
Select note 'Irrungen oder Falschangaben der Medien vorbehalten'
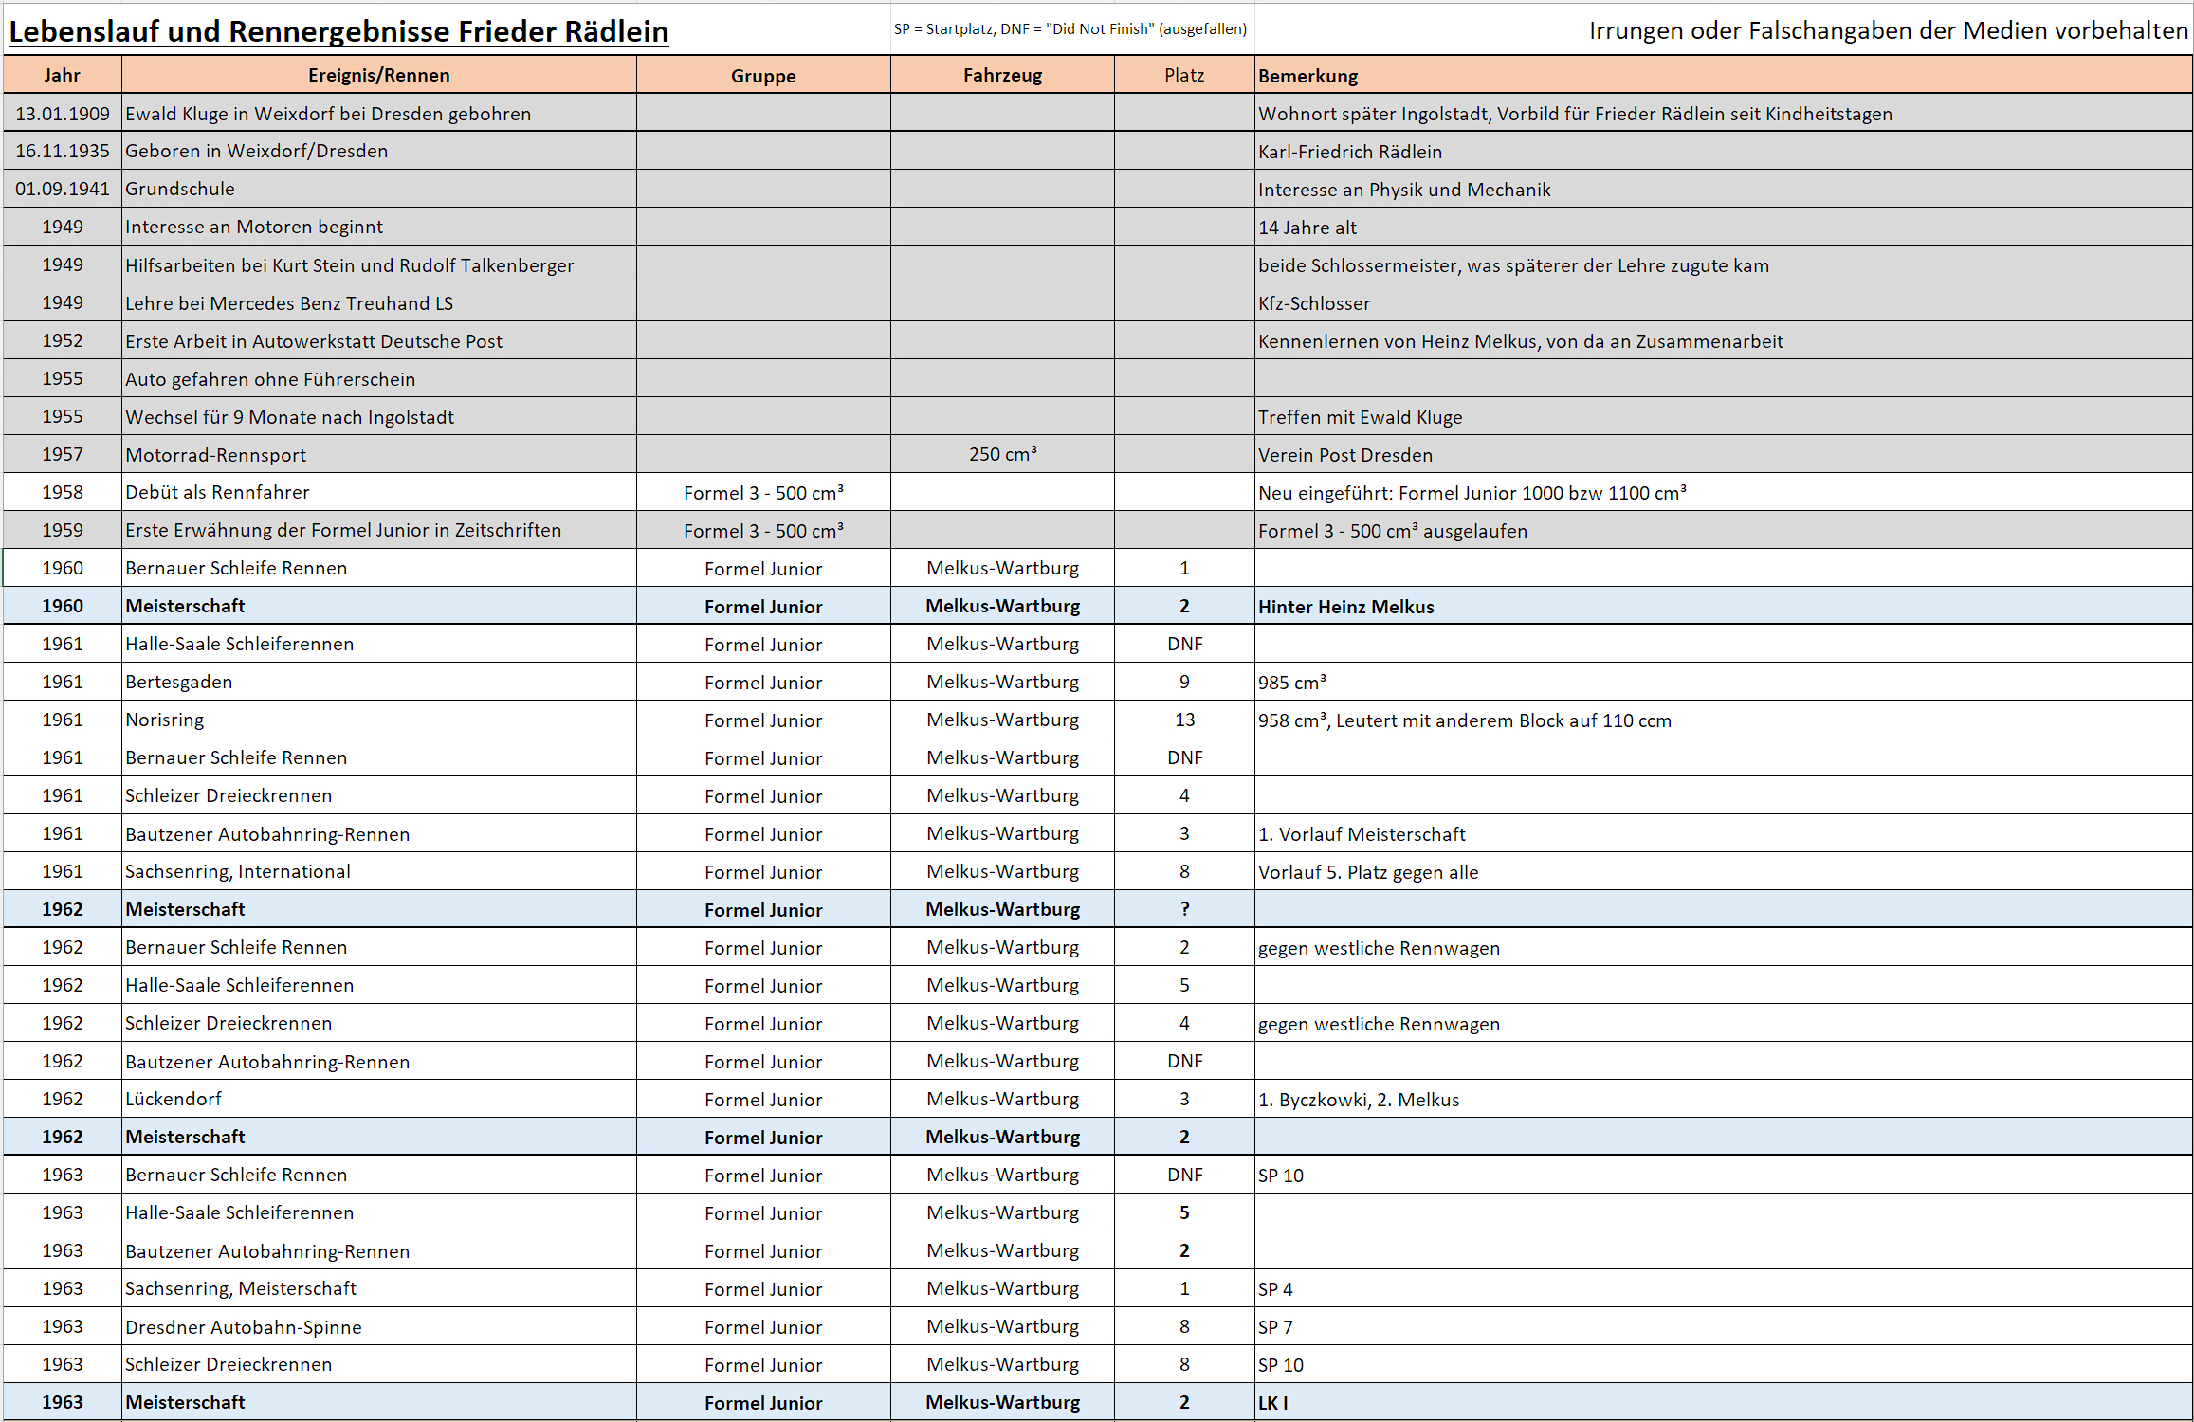tap(1889, 30)
